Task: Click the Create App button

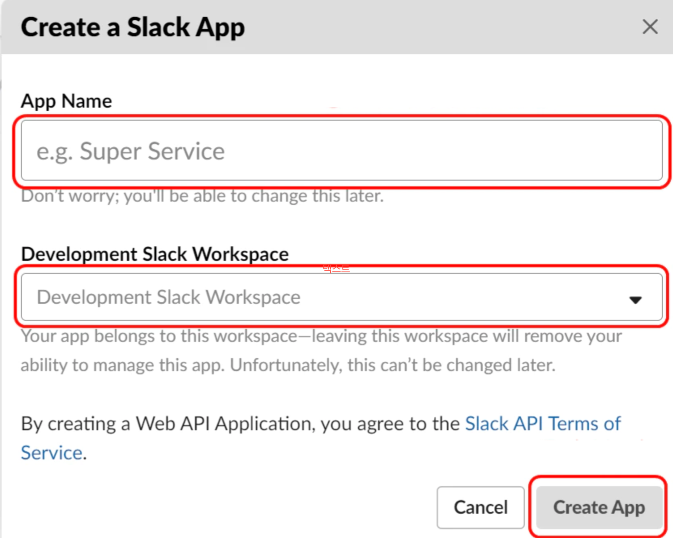Action: point(599,508)
